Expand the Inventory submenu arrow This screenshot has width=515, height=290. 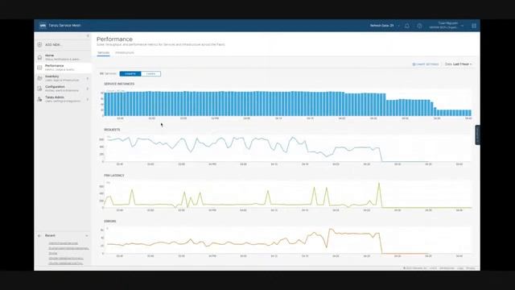[88, 79]
